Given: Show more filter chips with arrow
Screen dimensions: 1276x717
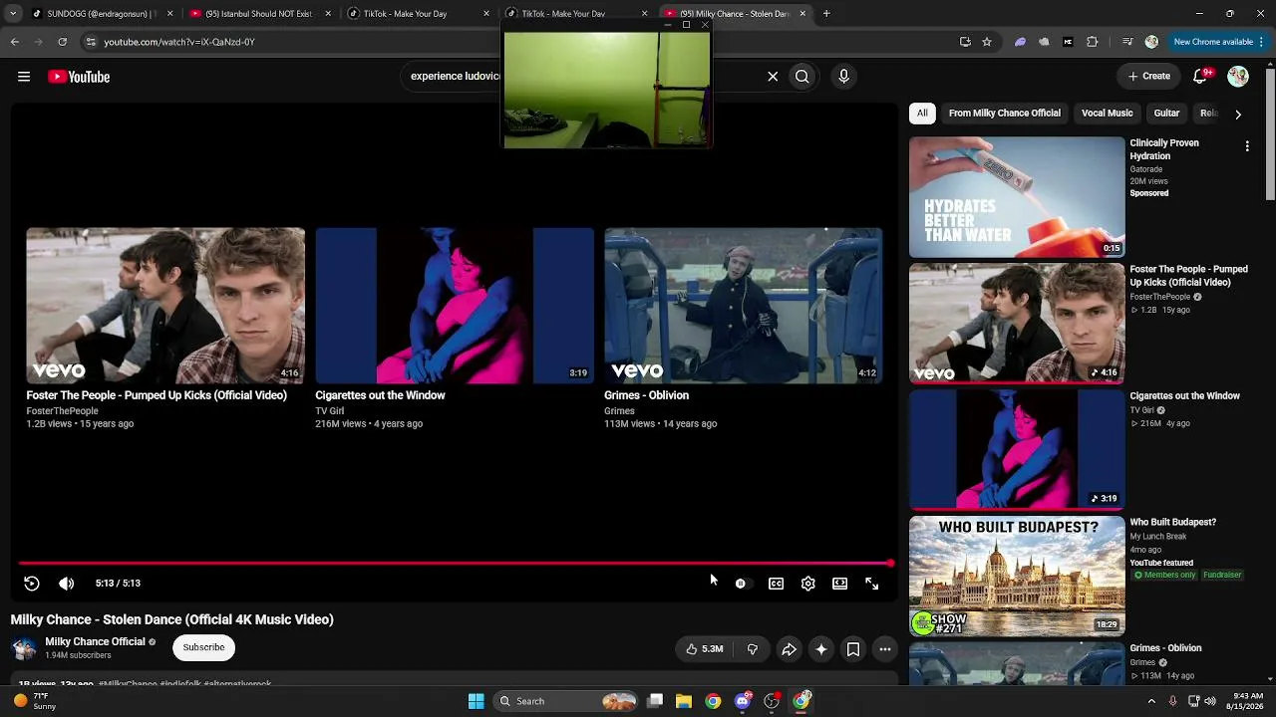Looking at the screenshot, I should (x=1238, y=115).
